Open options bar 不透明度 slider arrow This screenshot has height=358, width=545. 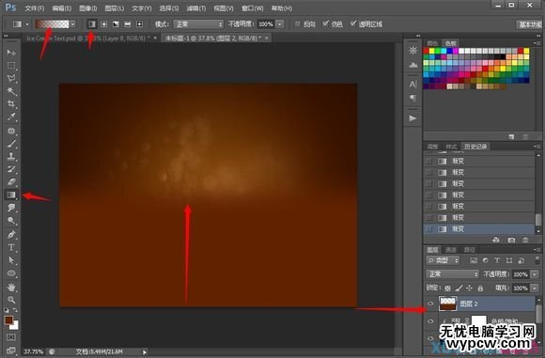280,24
